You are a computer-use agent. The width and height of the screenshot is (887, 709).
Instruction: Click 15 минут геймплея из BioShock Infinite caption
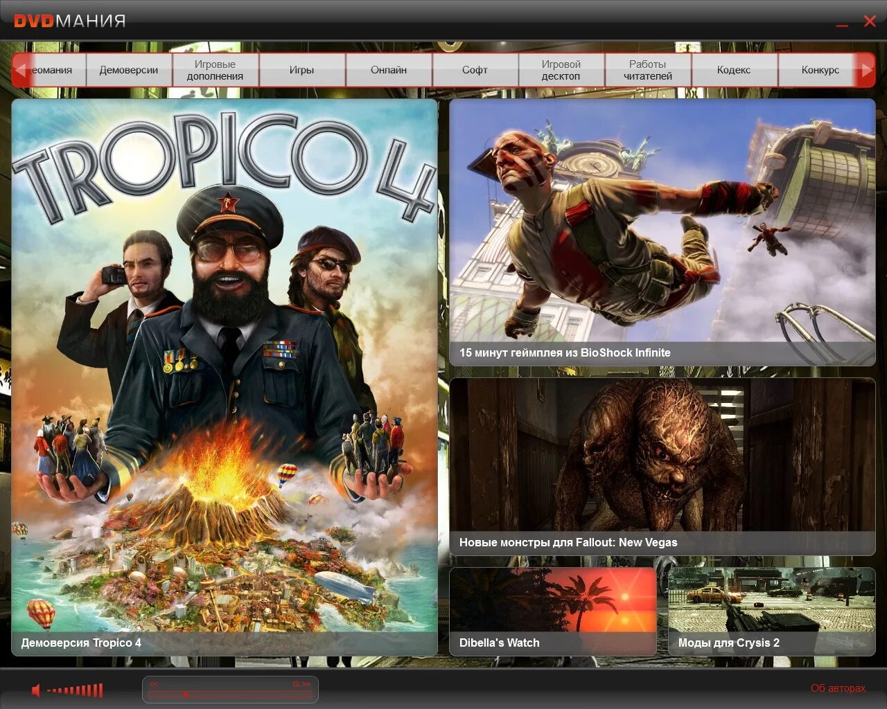(x=565, y=352)
